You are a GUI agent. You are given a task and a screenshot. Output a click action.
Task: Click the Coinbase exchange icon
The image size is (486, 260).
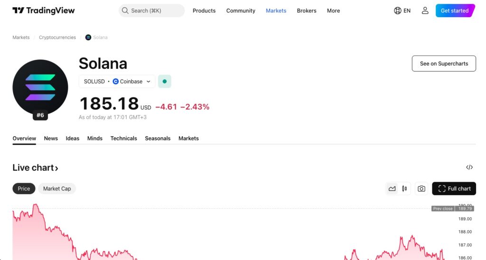[x=116, y=82]
